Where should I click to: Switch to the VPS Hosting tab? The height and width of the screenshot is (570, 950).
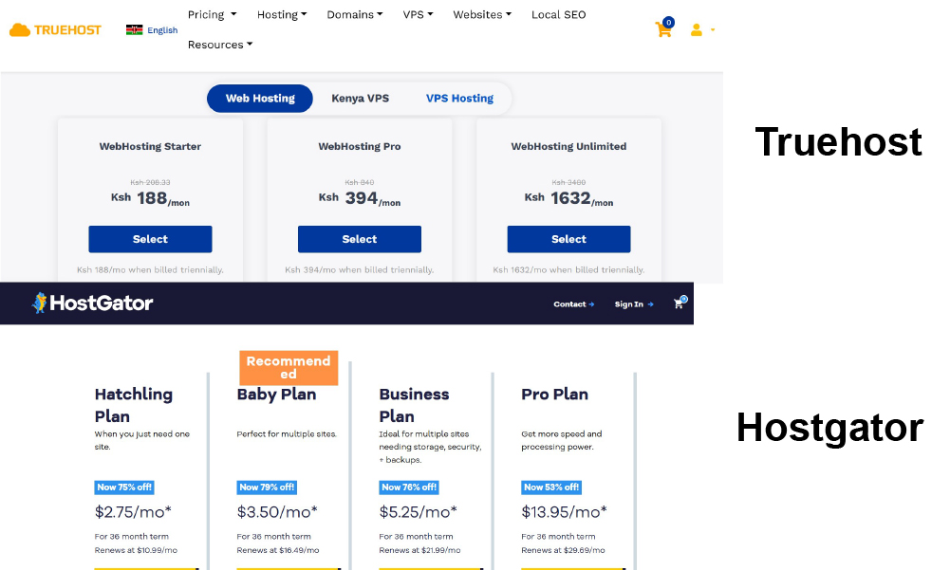pyautogui.click(x=459, y=98)
